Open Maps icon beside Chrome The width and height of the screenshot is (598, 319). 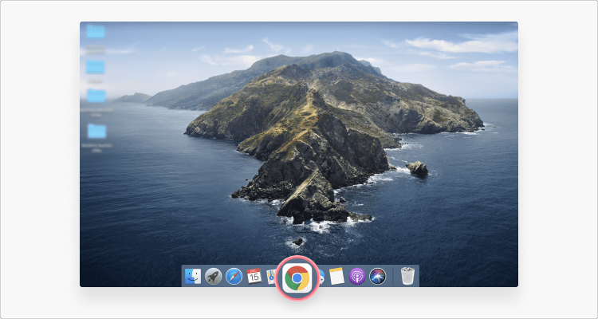tap(271, 277)
